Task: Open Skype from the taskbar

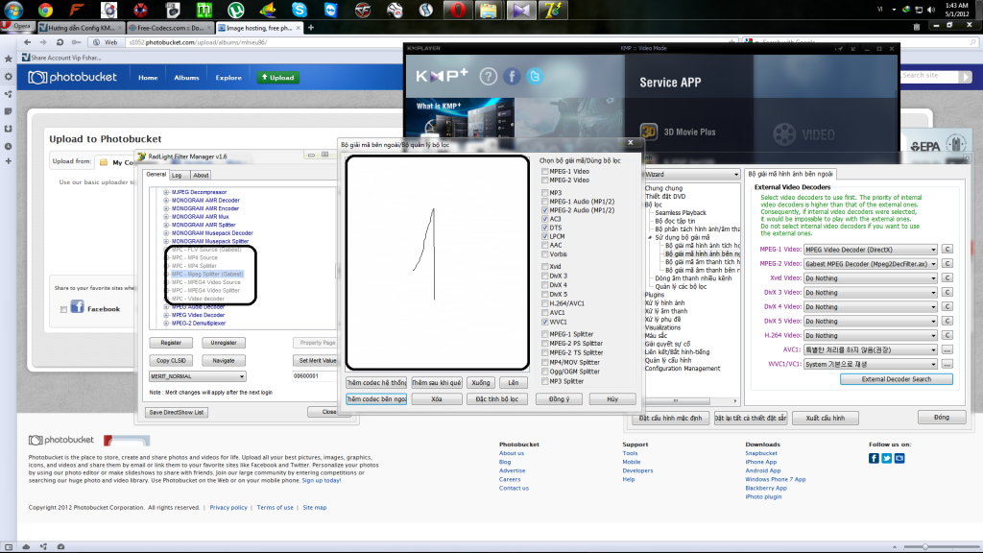Action: [300, 10]
